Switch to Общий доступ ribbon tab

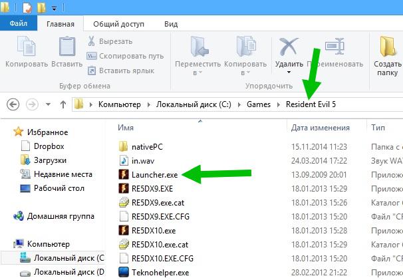point(119,24)
